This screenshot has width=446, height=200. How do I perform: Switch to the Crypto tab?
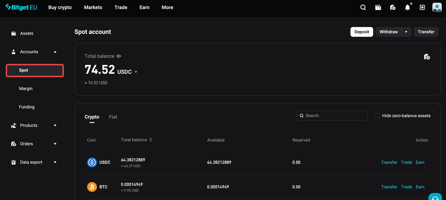click(92, 117)
